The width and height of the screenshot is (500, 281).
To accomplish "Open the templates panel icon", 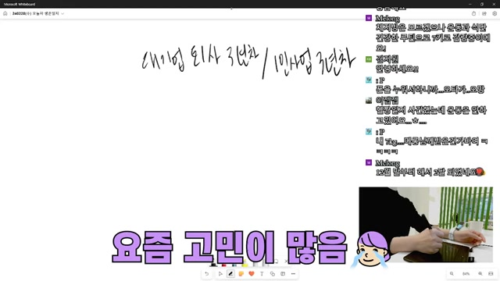I will click(x=283, y=274).
